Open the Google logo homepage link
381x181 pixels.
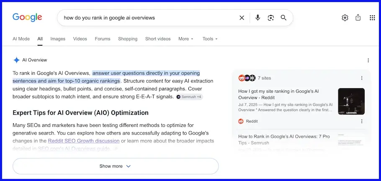(x=27, y=18)
